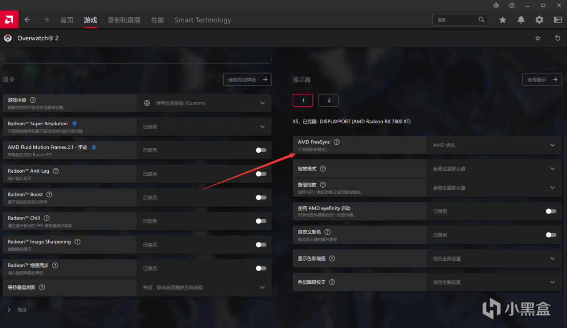Show help for Radeon Super Resolution
567x328 pixels.
(x=74, y=124)
